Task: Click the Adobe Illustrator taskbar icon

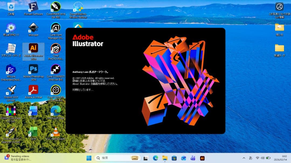Action: pyautogui.click(x=202, y=158)
